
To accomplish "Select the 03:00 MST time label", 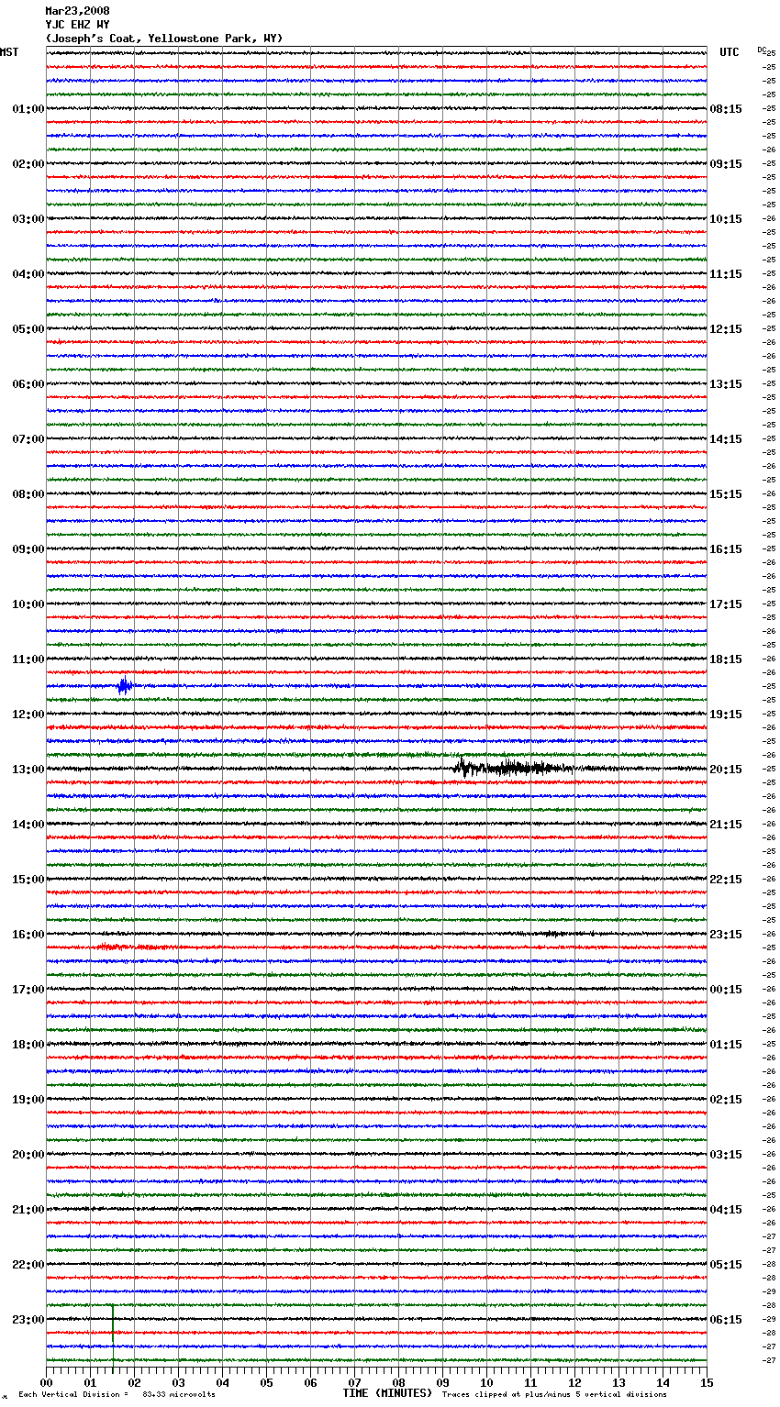I will coord(28,219).
